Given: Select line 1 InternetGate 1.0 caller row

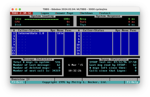Looking at the screenshot, I should pos(43,33).
